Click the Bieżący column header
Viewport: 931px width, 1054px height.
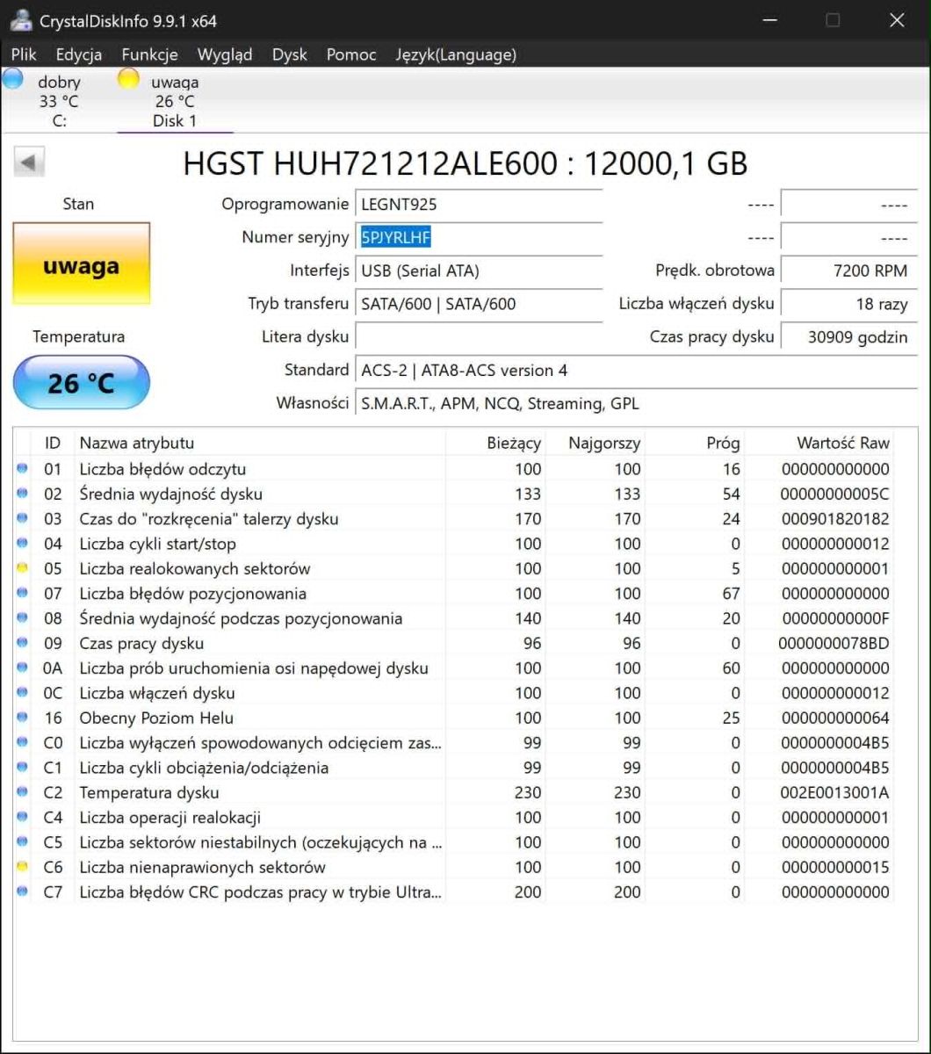pos(496,443)
